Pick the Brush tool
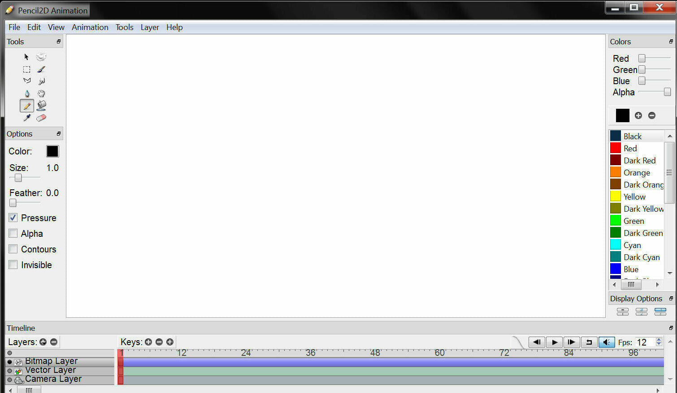This screenshot has height=393, width=677. click(41, 69)
